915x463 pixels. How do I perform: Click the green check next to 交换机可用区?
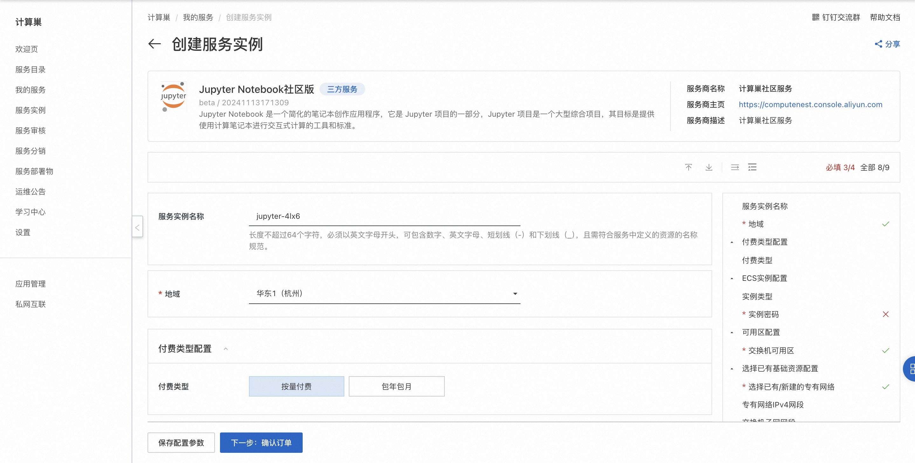coord(885,351)
